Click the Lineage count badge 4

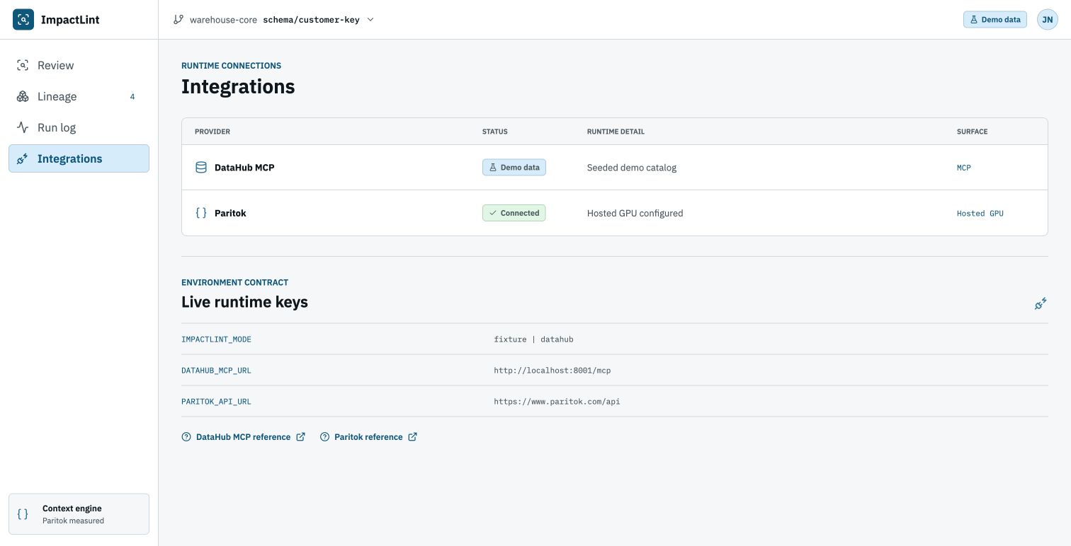click(x=132, y=97)
